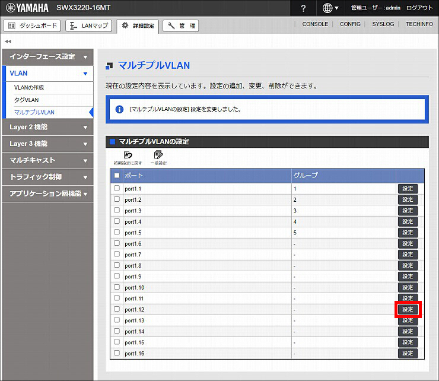The height and width of the screenshot is (381, 439).
Task: Check the port1.16 checkbox
Action: tap(117, 353)
